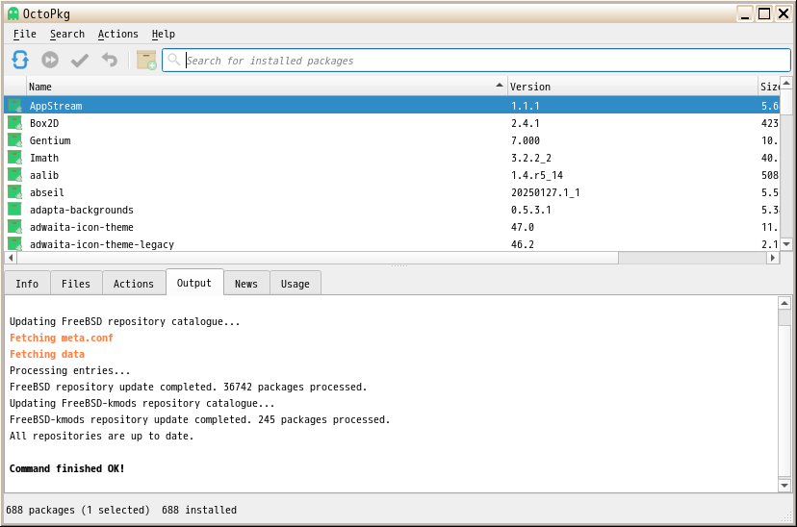Sort packages by the Name column header
797x527 pixels.
point(267,87)
